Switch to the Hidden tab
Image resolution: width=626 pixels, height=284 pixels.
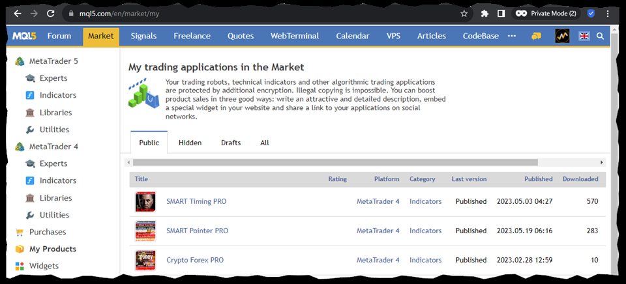190,143
